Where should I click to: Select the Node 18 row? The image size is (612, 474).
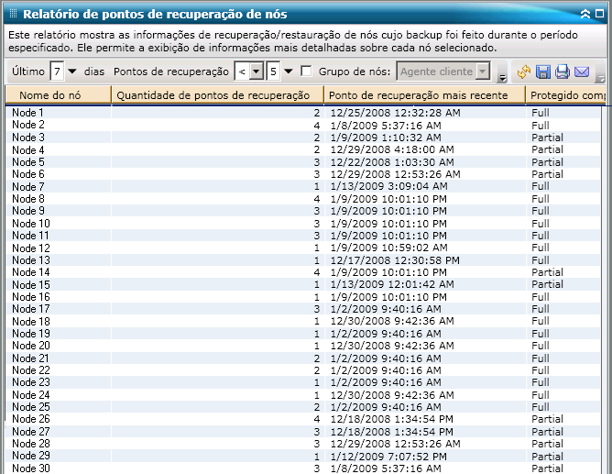point(303,321)
